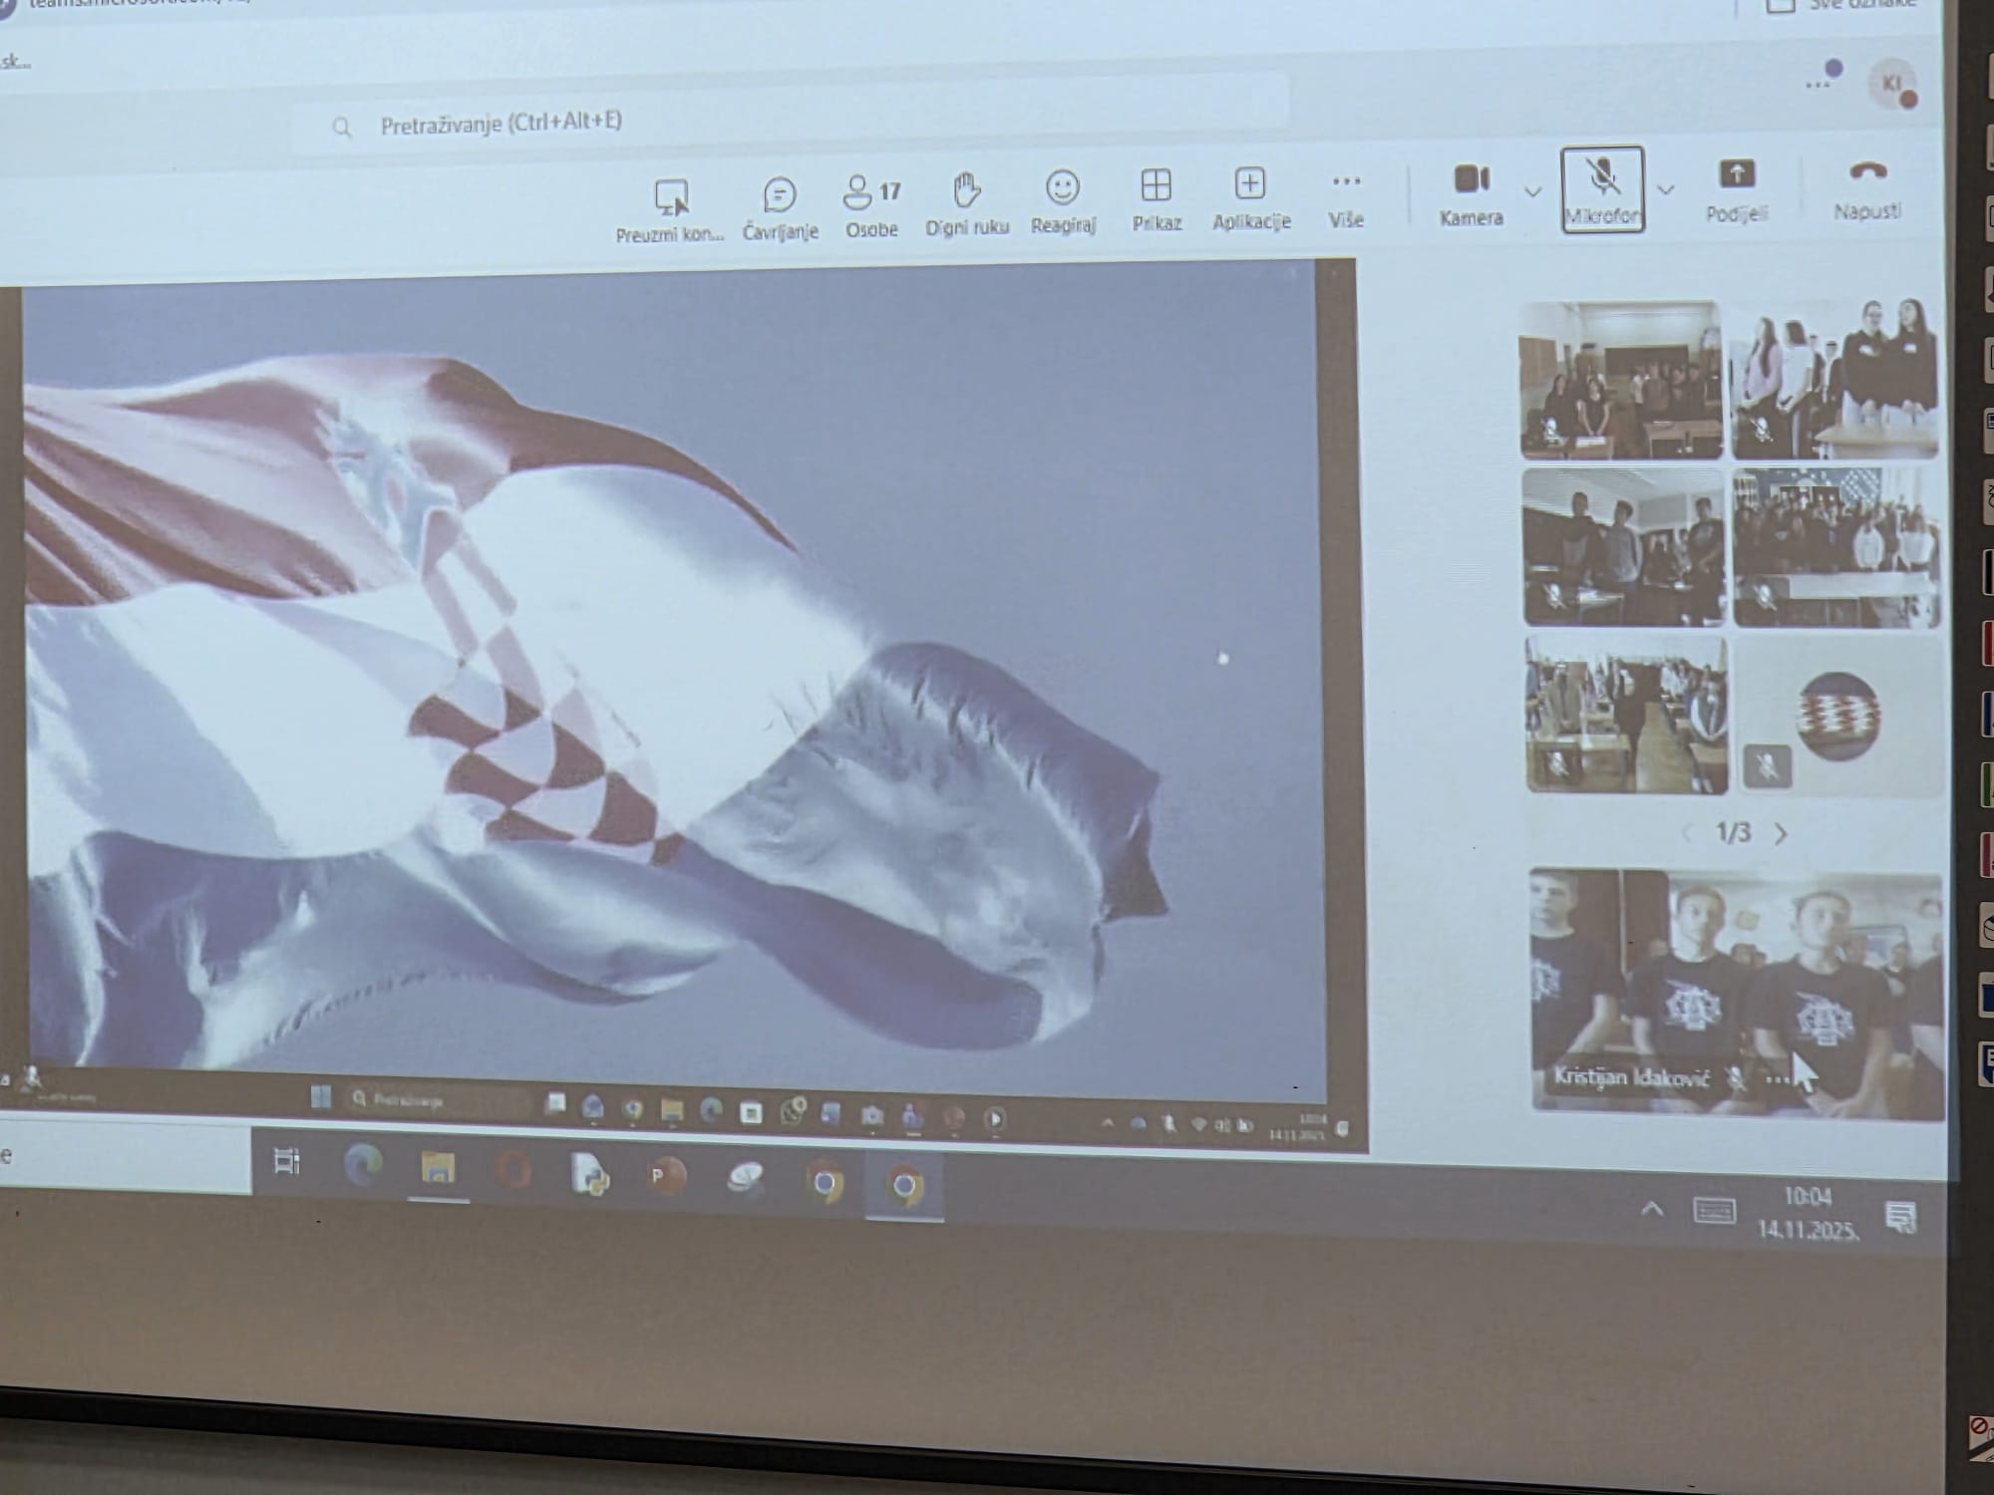Open Aplikacije apps button
The height and width of the screenshot is (1495, 1994).
pos(1250,184)
